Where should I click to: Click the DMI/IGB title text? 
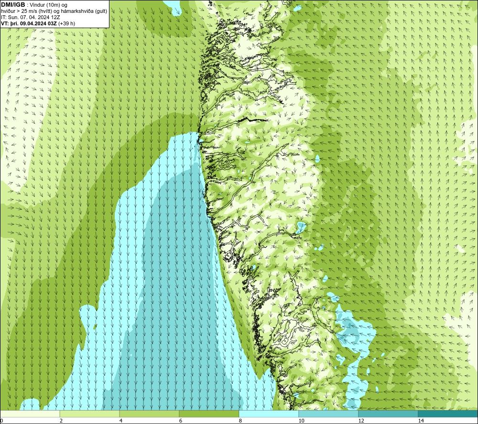pyautogui.click(x=13, y=5)
